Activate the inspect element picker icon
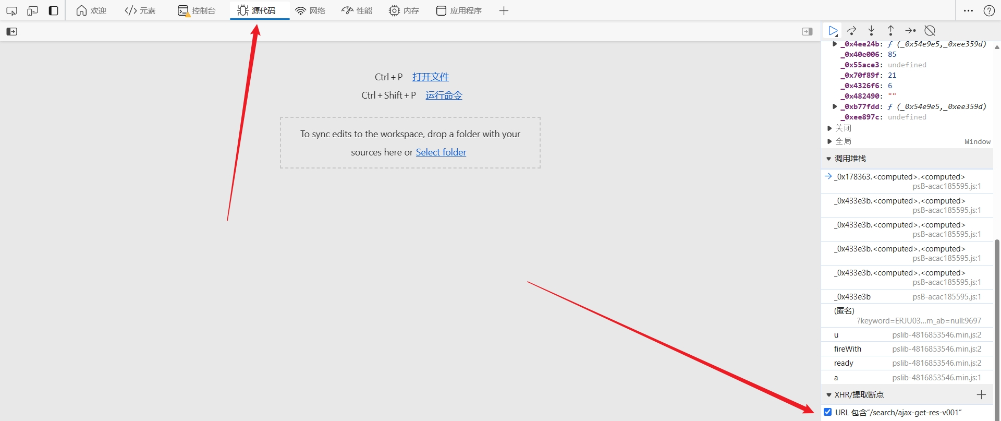1001x421 pixels. [x=11, y=10]
